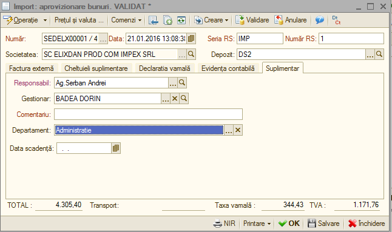Click the blue chat bubble help icon
The width and height of the screenshot is (392, 232).
(320, 20)
